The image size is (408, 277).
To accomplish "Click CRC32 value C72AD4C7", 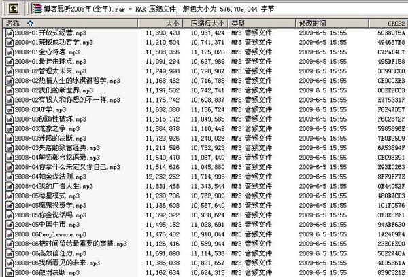I will pos(392,52).
